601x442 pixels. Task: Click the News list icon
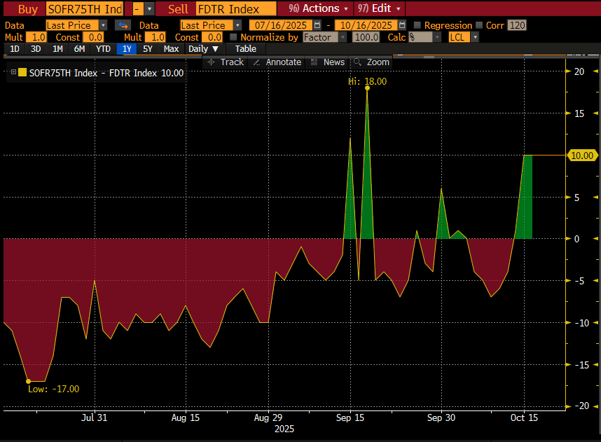314,62
